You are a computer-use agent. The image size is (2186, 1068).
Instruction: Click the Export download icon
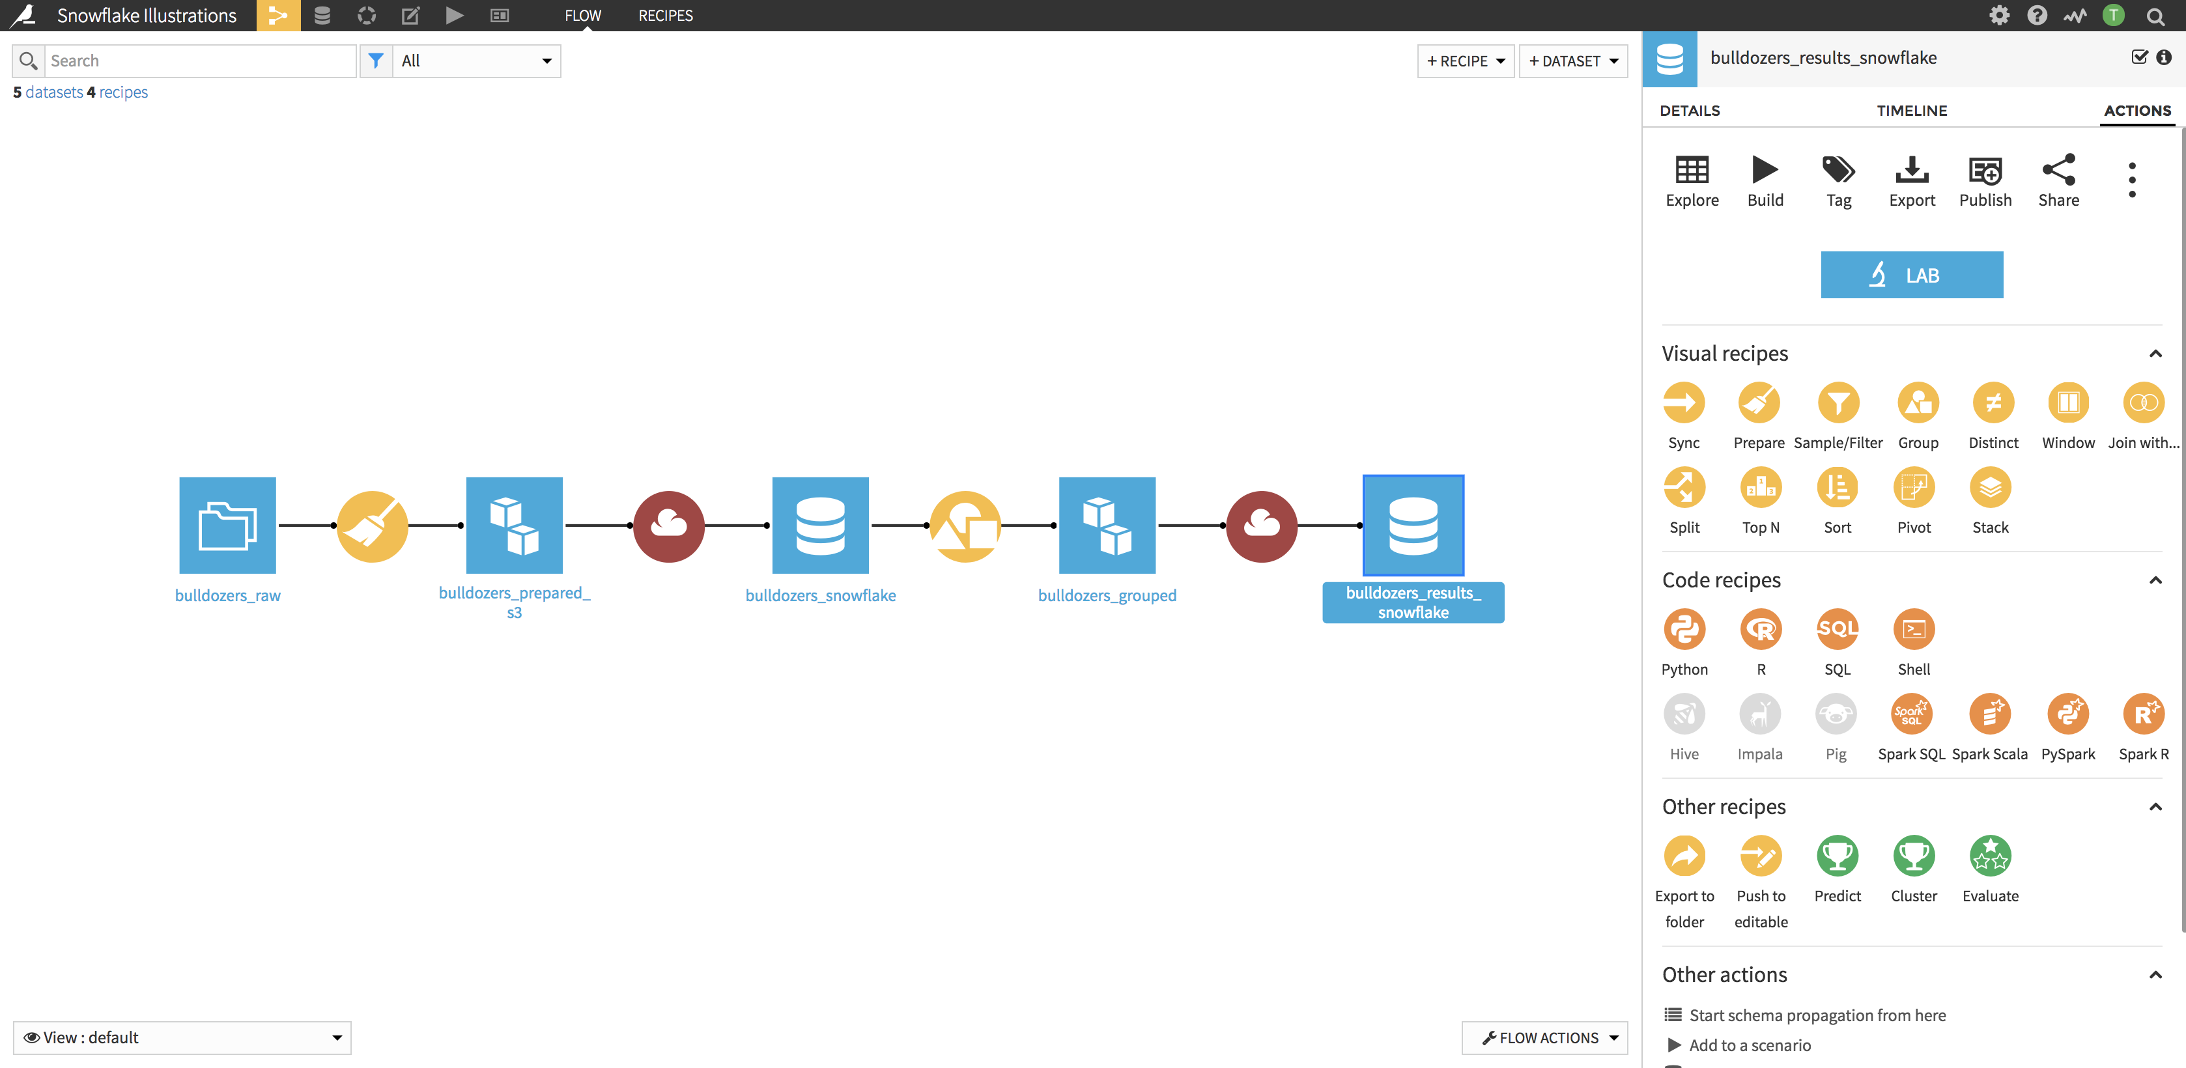pos(1912,170)
